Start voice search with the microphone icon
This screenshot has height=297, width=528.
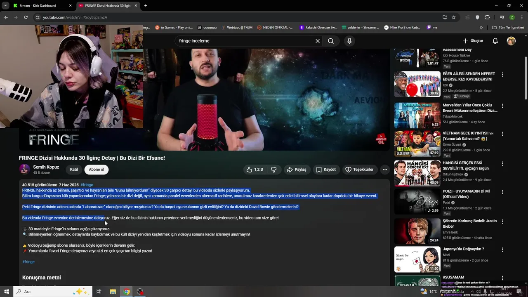pos(349,41)
